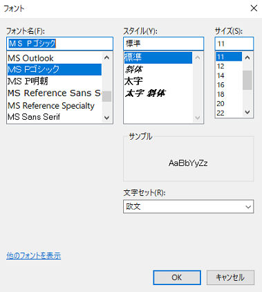Image resolution: width=262 pixels, height=292 pixels.
Task: Select MS Outlook in the font list
Action: coord(55,58)
